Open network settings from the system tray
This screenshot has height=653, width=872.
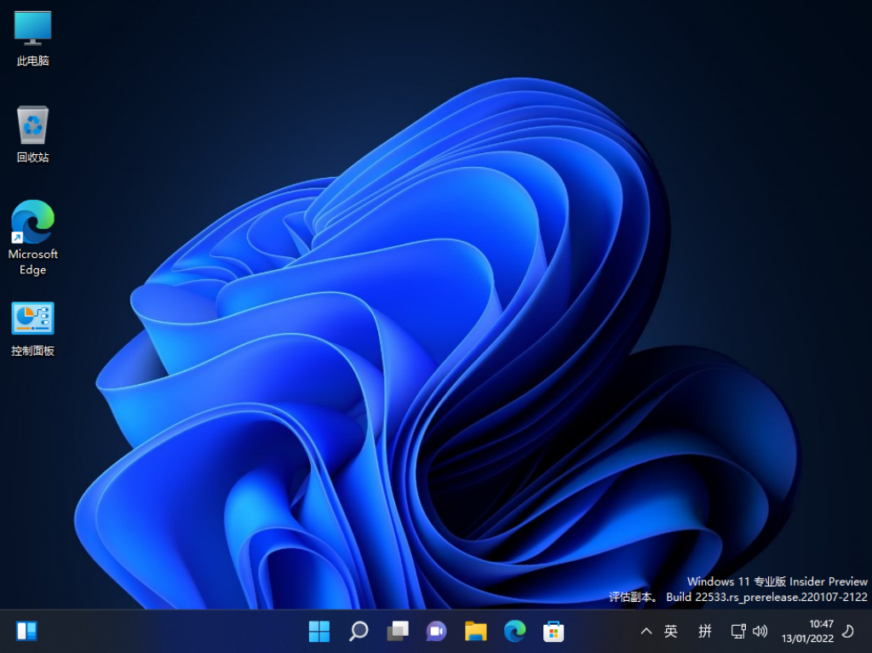(737, 632)
